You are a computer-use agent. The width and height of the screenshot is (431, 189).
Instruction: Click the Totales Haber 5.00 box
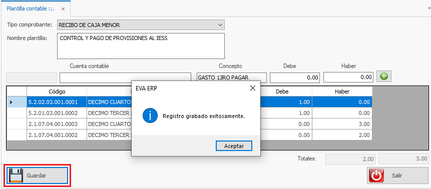click(404, 159)
